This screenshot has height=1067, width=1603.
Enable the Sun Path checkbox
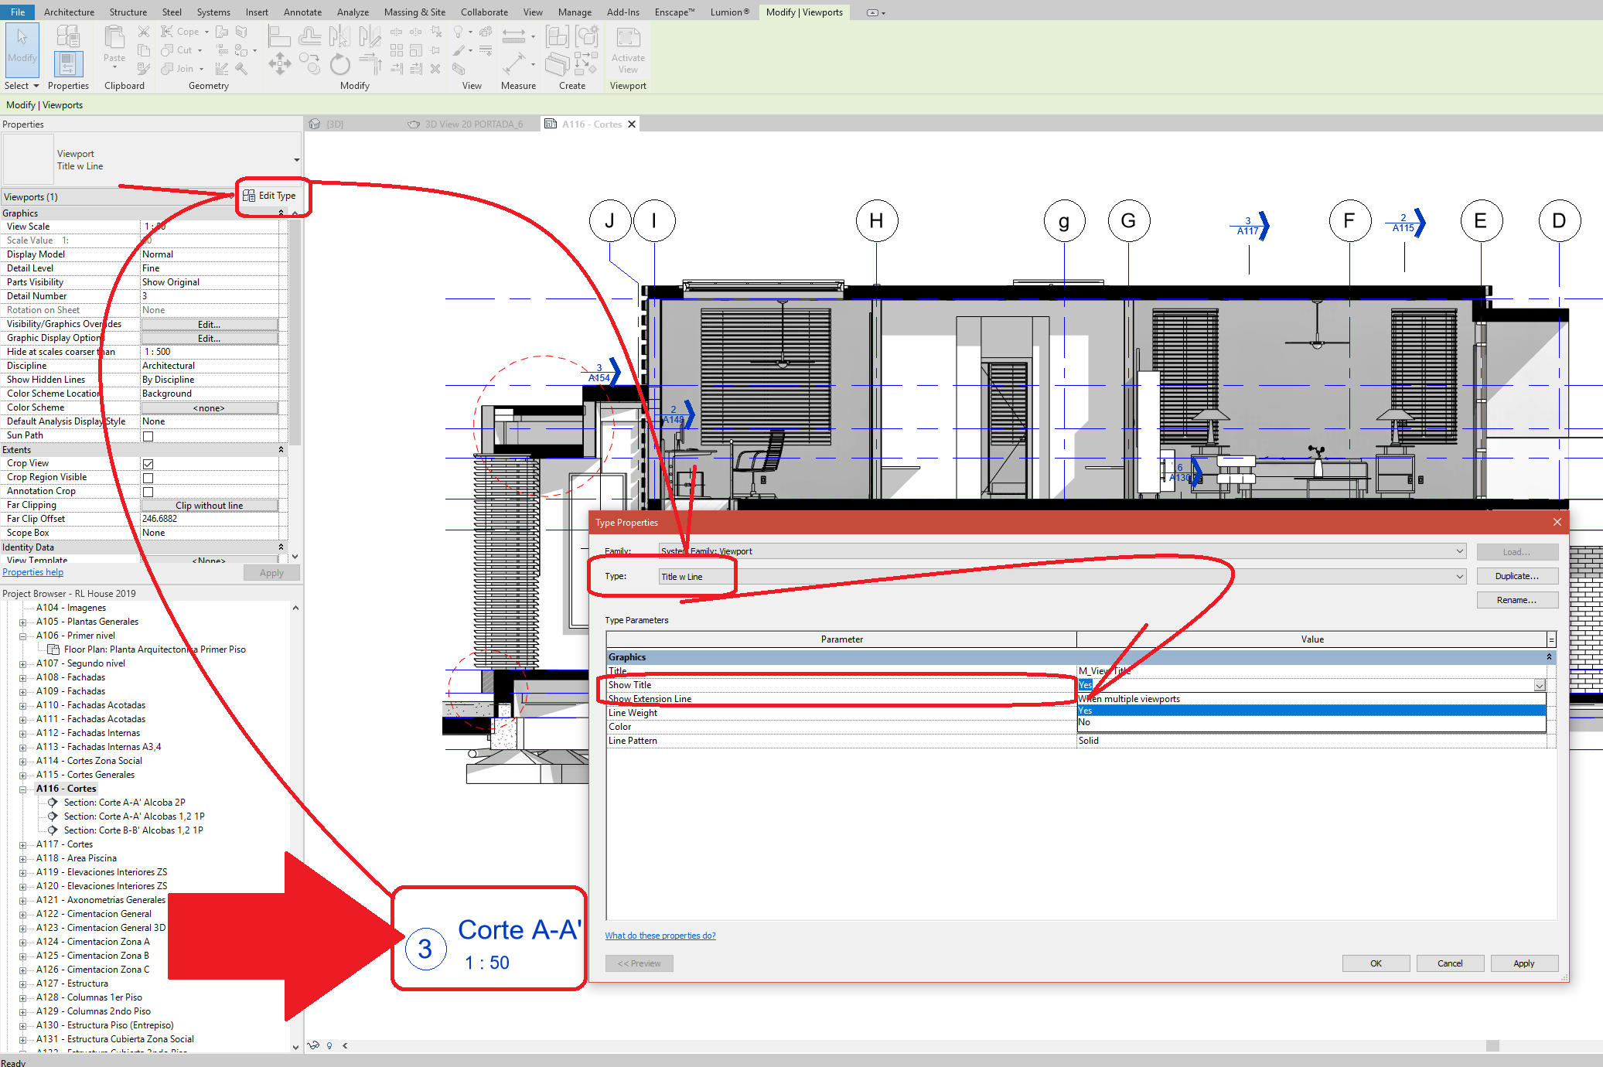pyautogui.click(x=148, y=436)
